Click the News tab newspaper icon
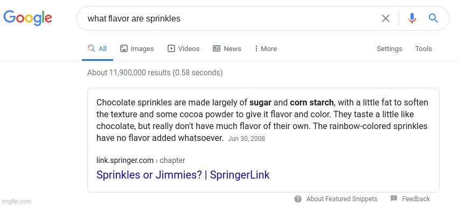The image size is (459, 206). [x=217, y=48]
